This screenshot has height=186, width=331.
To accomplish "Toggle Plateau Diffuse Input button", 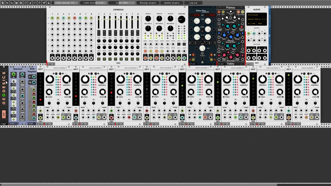I will tap(242, 27).
